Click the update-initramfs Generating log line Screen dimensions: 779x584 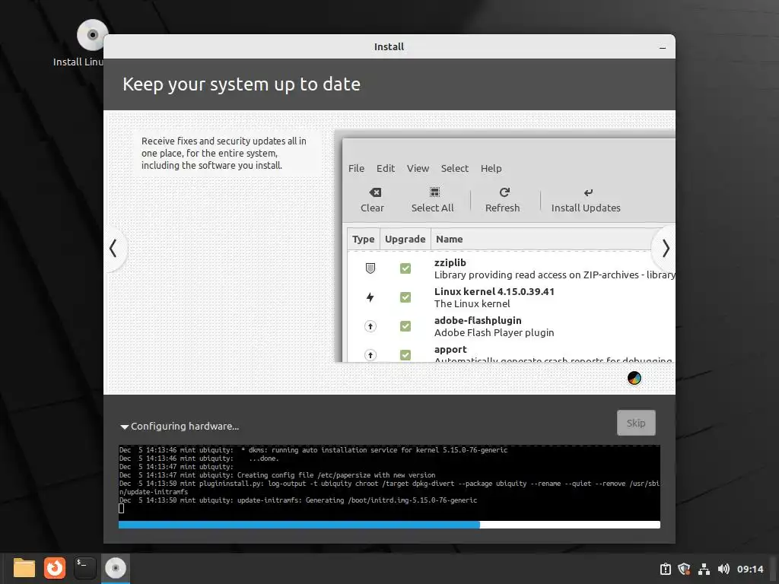pos(298,500)
